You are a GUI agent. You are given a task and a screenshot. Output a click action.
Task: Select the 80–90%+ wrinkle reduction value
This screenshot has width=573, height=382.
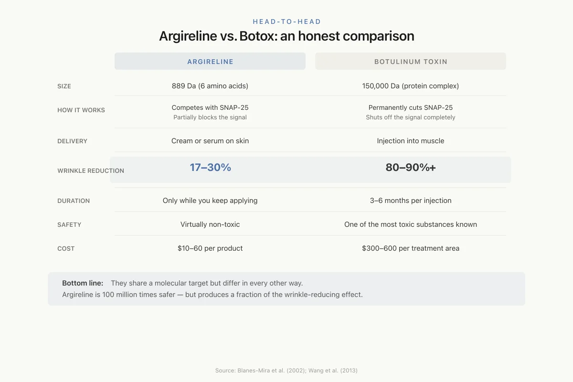[x=411, y=168]
